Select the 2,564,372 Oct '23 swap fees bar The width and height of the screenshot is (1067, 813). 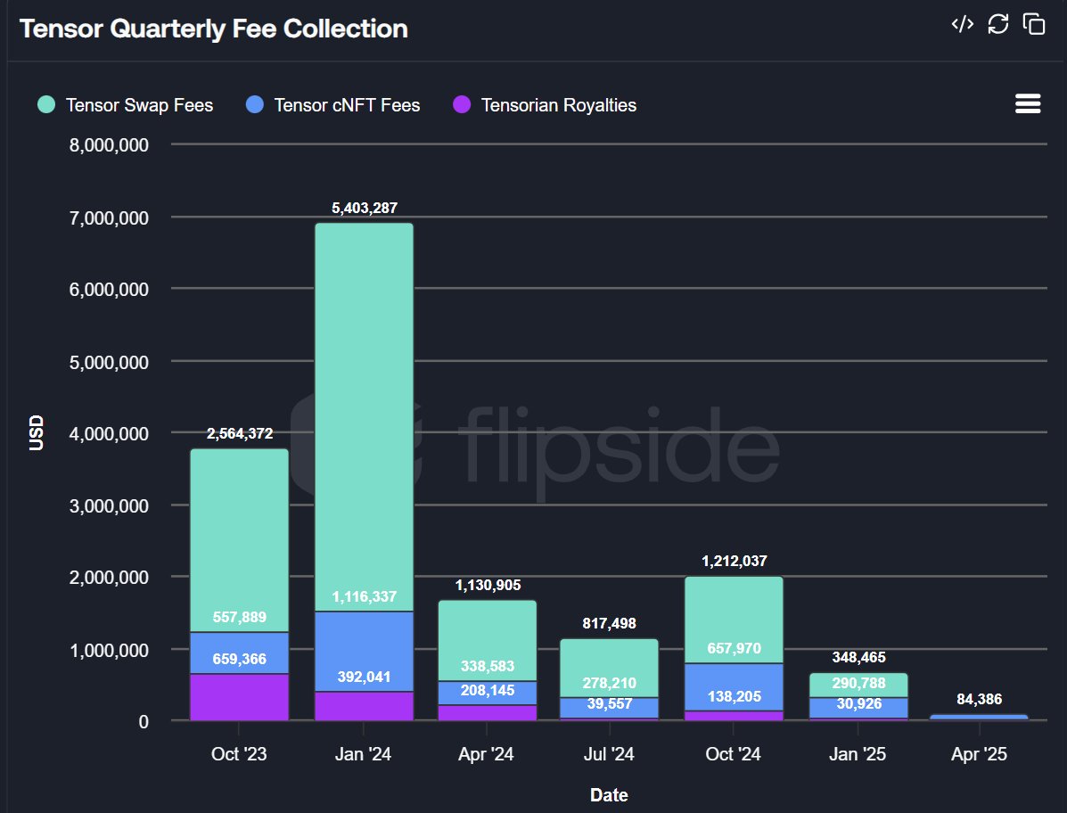(240, 540)
